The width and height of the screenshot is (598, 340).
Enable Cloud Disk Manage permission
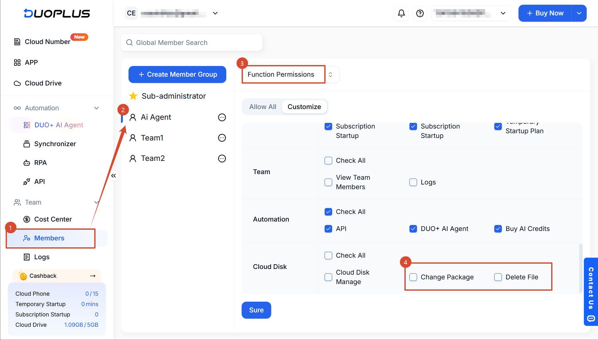click(328, 277)
